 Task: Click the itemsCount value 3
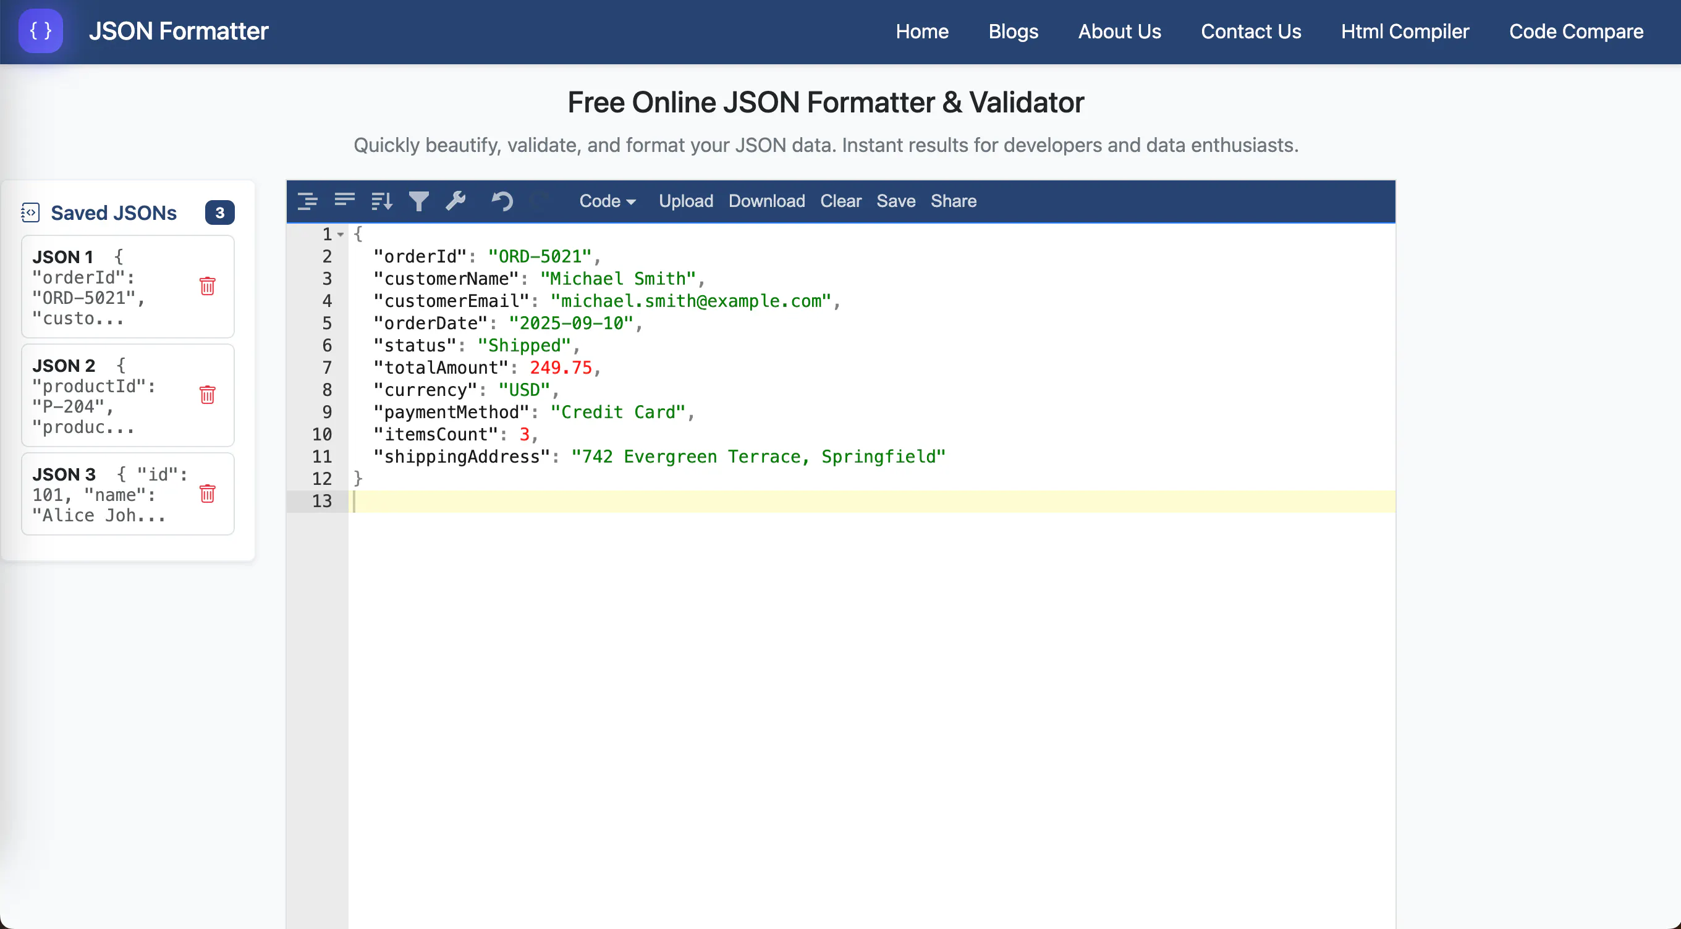pos(524,434)
